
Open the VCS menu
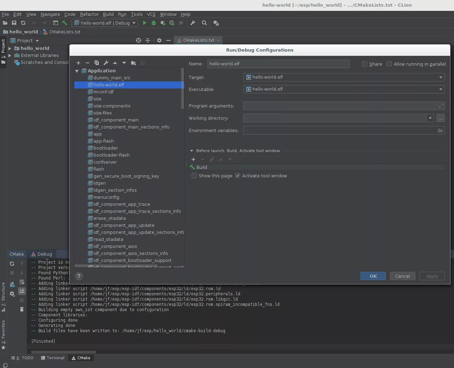point(151,14)
